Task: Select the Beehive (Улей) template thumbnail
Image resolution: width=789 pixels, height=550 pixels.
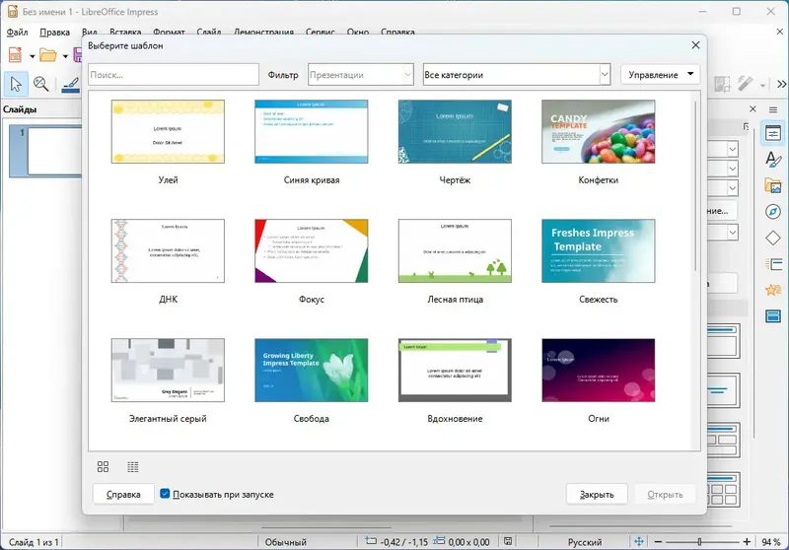Action: (x=168, y=131)
